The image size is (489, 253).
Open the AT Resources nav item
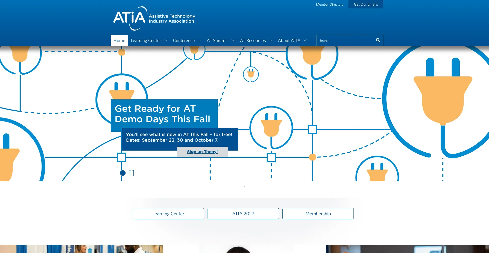(x=253, y=41)
